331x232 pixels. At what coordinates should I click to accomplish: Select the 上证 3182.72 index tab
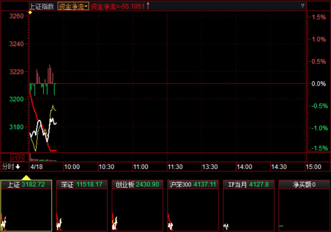click(x=26, y=185)
